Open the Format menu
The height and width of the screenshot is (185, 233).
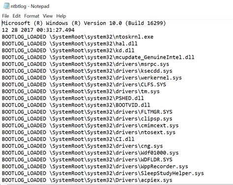pos(31,16)
